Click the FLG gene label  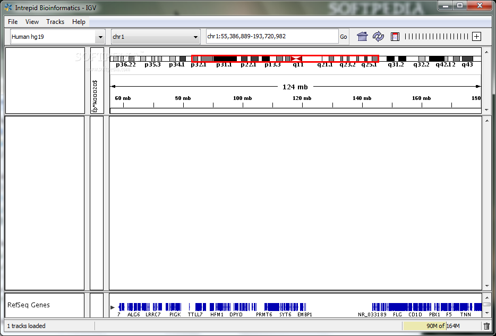(x=397, y=315)
